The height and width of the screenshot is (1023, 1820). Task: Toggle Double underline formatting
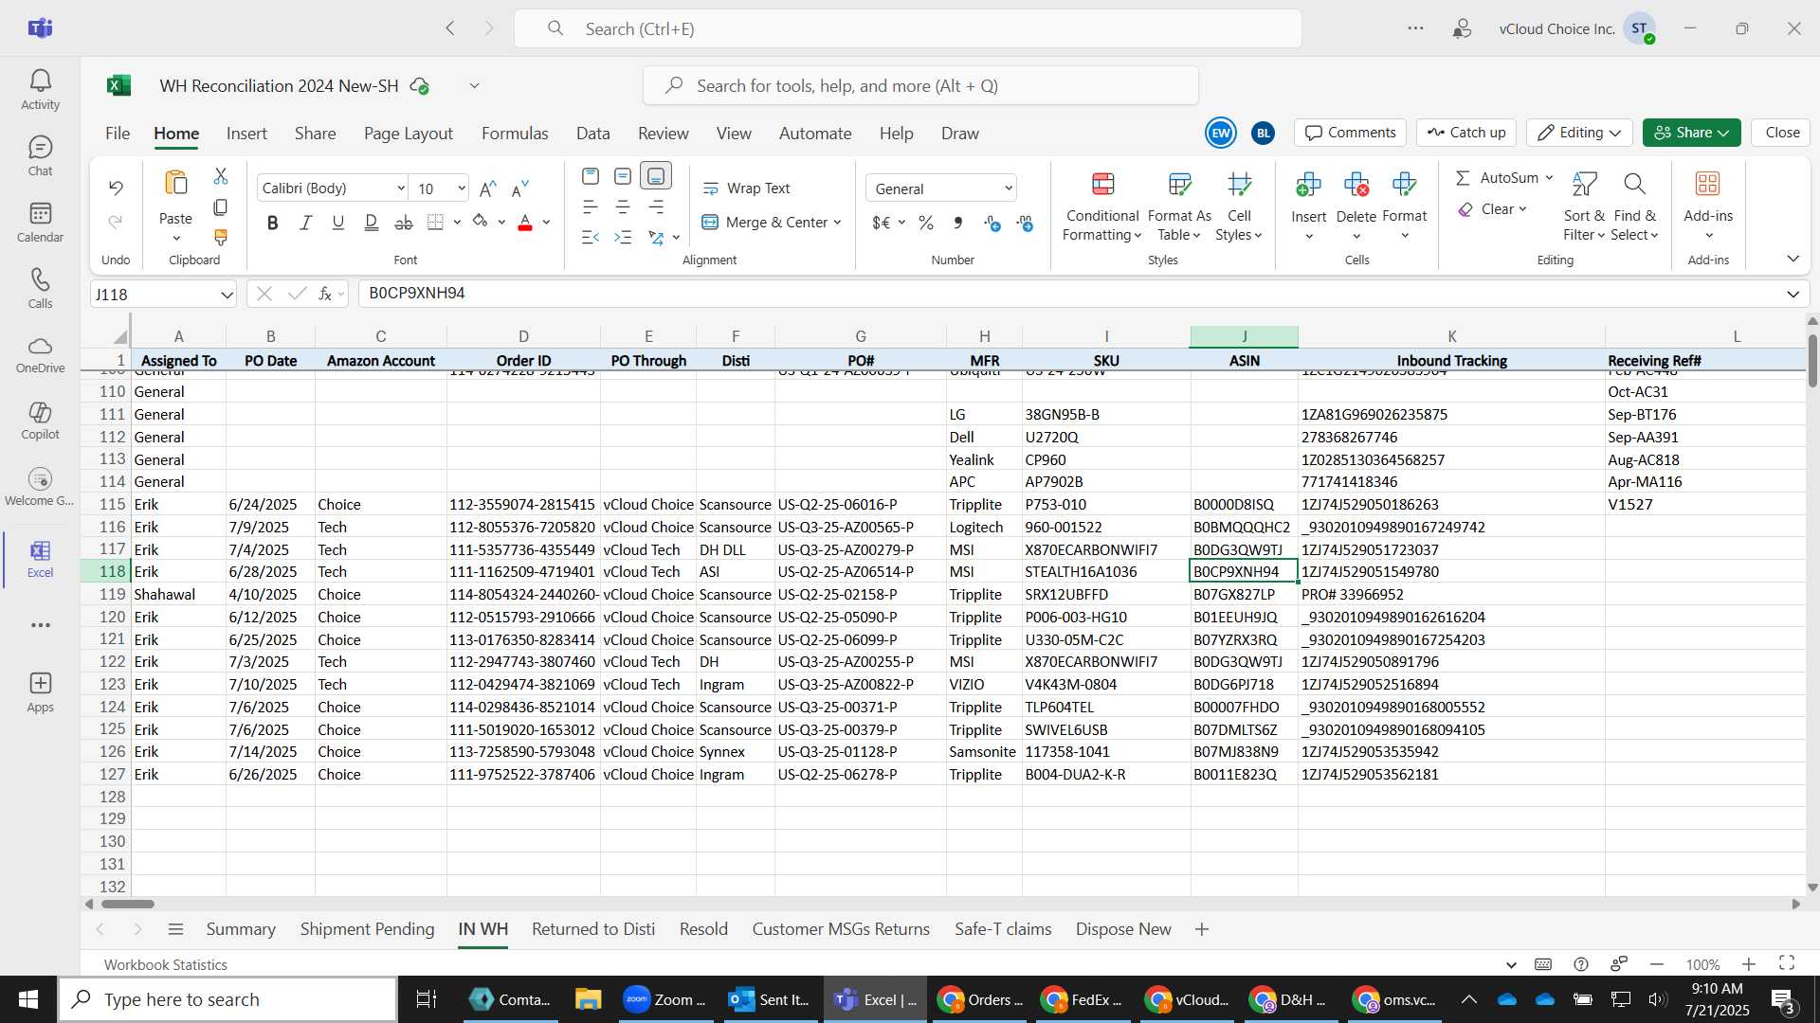tap(372, 223)
